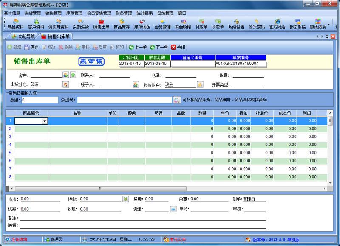
Task: Open 采购进货 toolbar icon
Action: [x=81, y=24]
